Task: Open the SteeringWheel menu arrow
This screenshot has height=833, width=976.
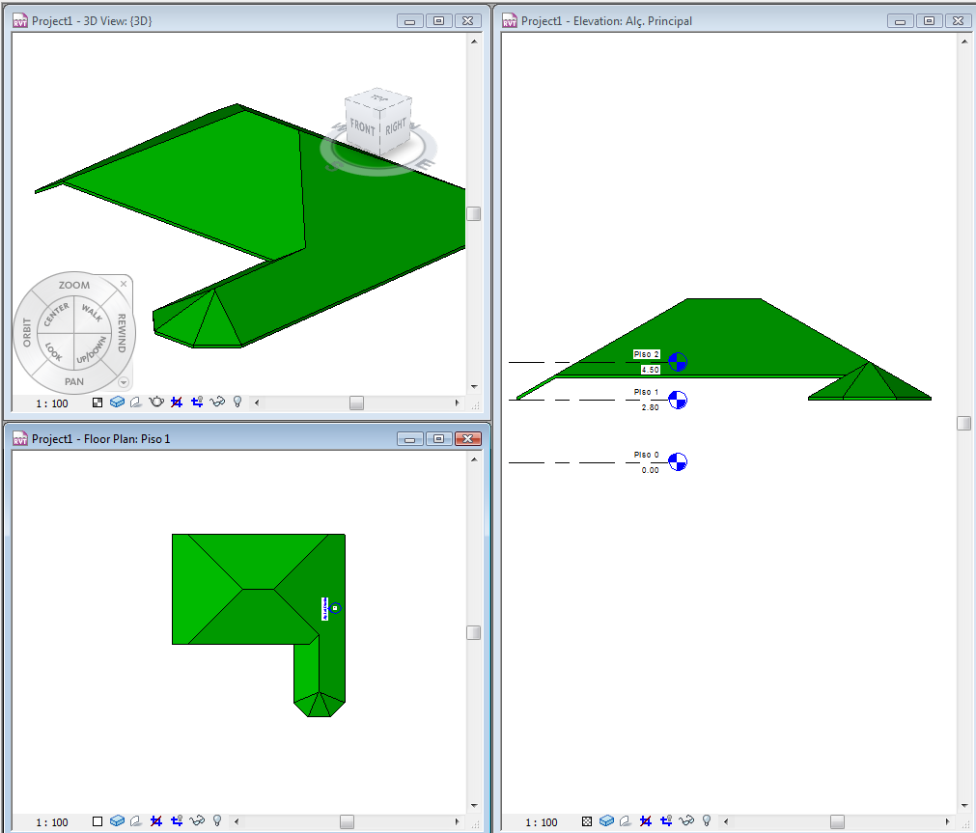Action: click(124, 382)
